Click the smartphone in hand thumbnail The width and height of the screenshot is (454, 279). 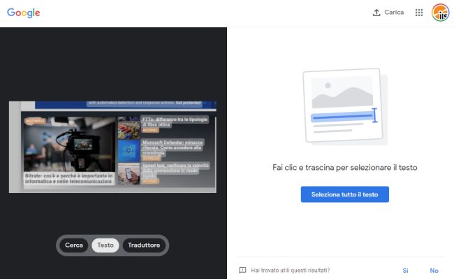pos(129,173)
